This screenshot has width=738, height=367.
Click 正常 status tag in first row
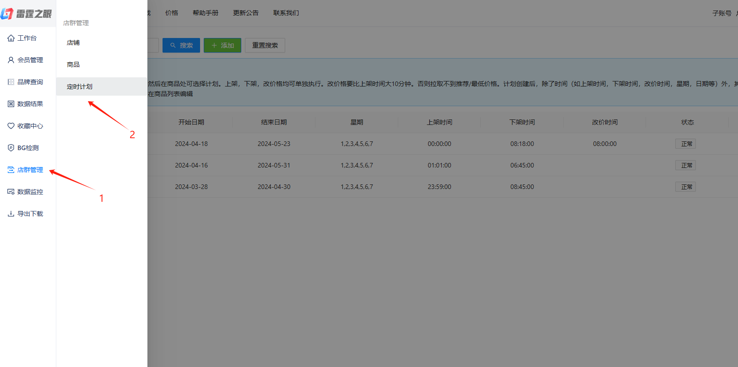click(685, 144)
